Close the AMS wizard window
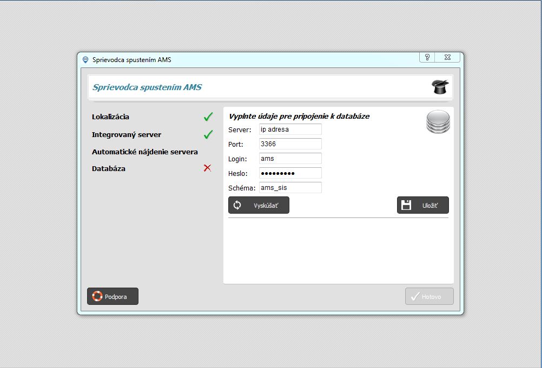The image size is (542, 368). coord(448,57)
